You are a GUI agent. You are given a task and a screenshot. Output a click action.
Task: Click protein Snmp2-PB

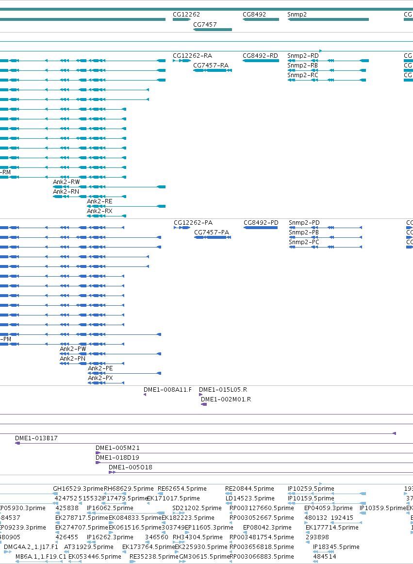pos(304,232)
